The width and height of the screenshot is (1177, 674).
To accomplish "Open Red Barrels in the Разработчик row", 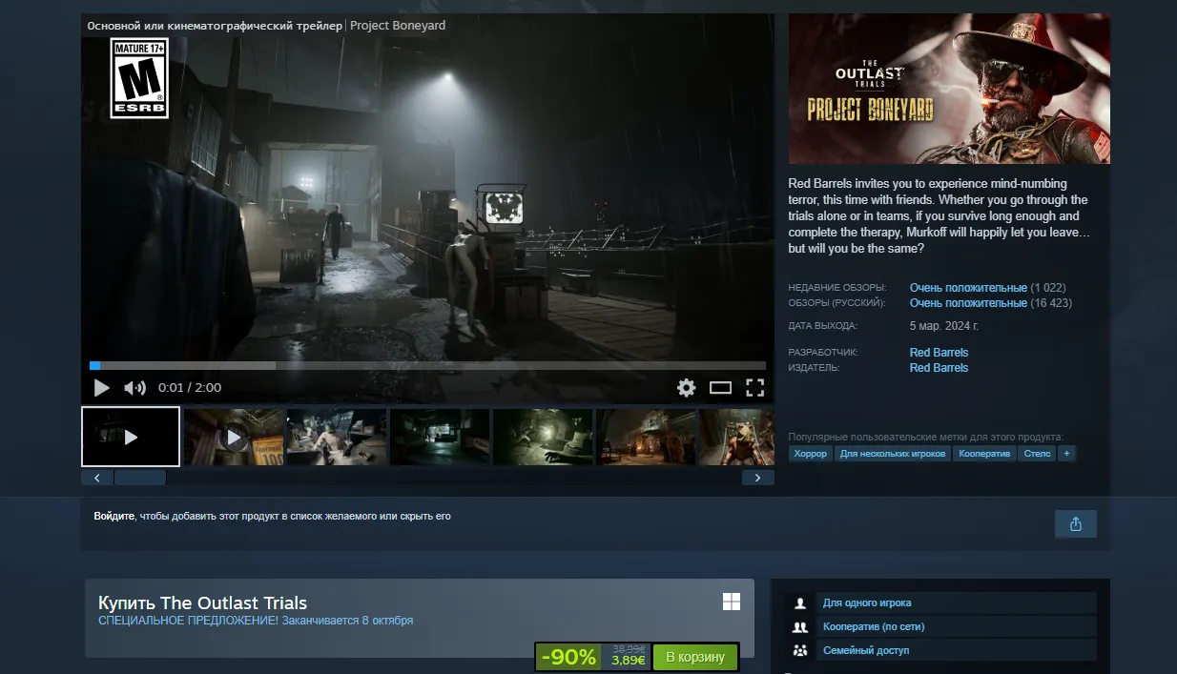I will (x=939, y=353).
